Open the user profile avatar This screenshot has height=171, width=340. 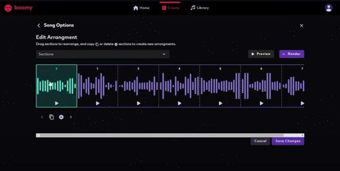(329, 8)
